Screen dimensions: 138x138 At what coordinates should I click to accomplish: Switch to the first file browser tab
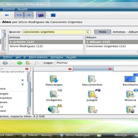53,69
